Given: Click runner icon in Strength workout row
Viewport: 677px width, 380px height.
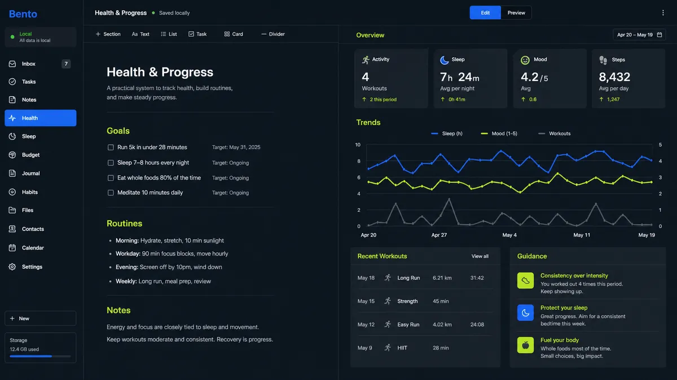Looking at the screenshot, I should (388, 301).
